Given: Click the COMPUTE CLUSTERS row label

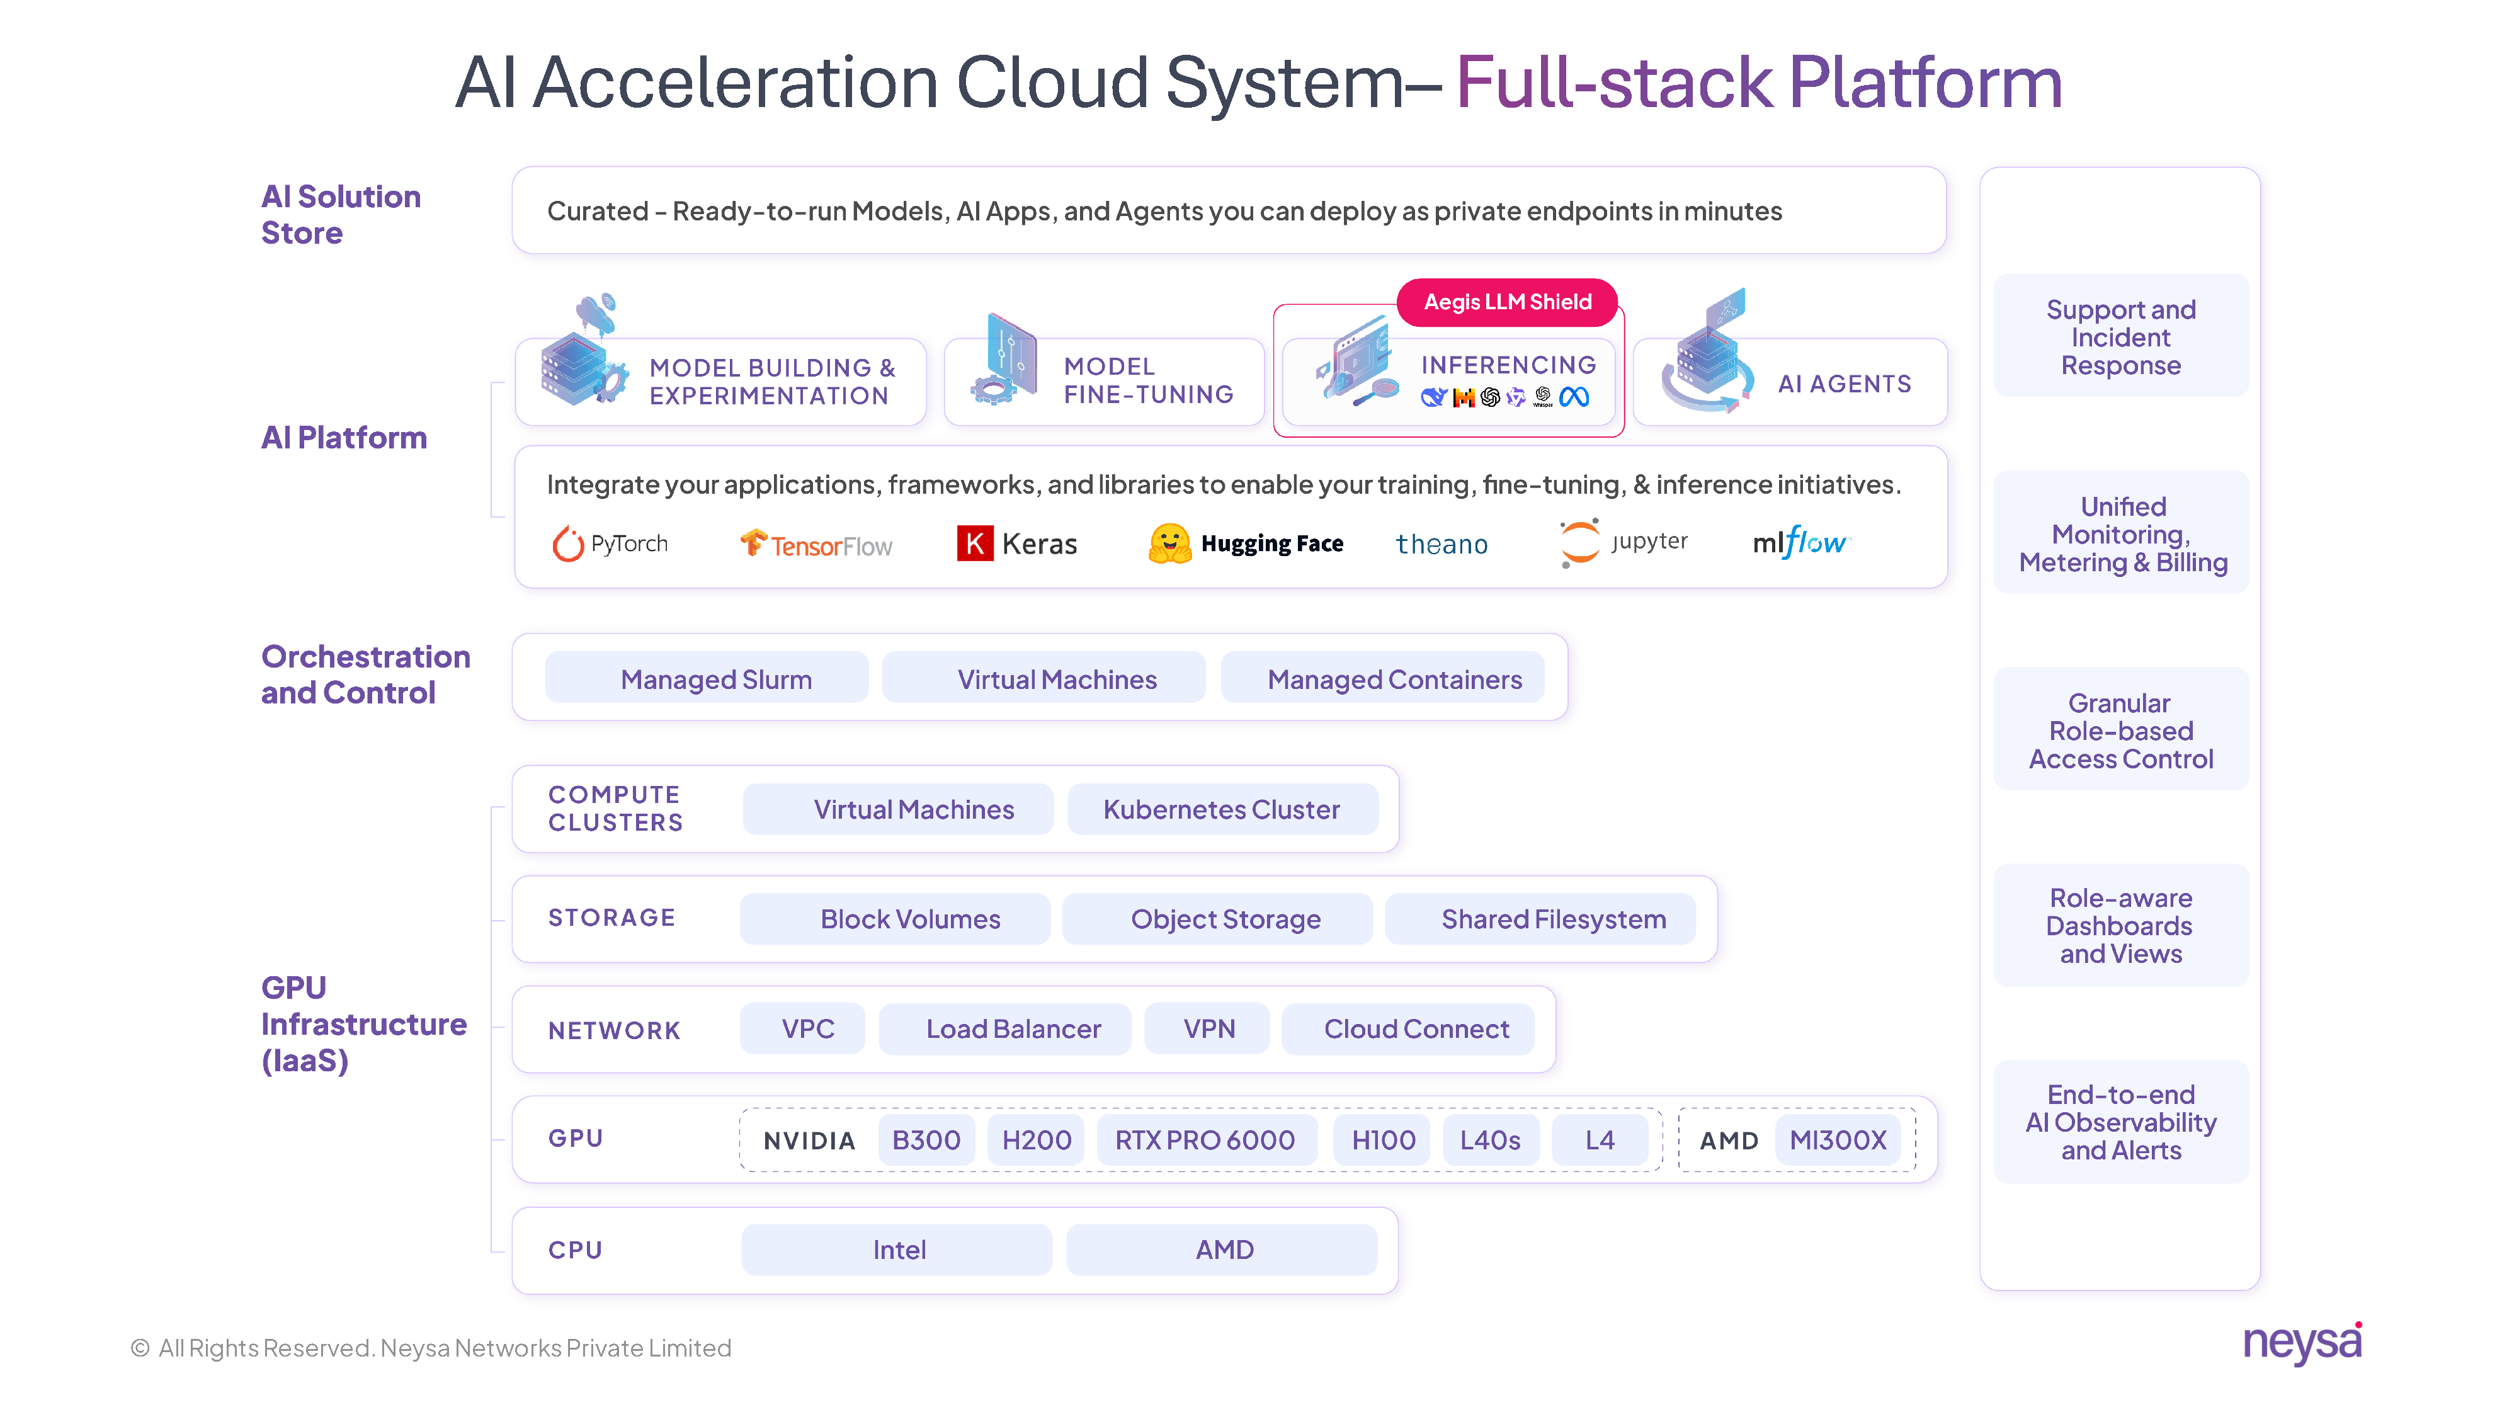Looking at the screenshot, I should point(615,808).
